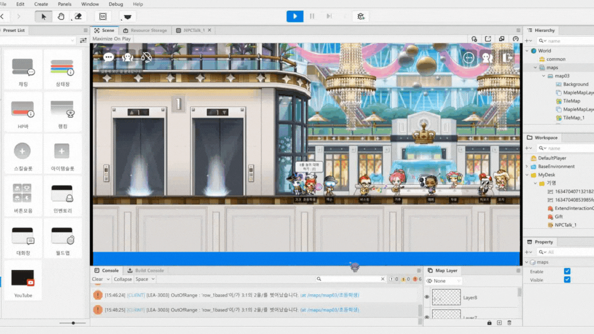Open the bug debug settings icon
Image resolution: width=594 pixels, height=334 pixels.
point(360,16)
